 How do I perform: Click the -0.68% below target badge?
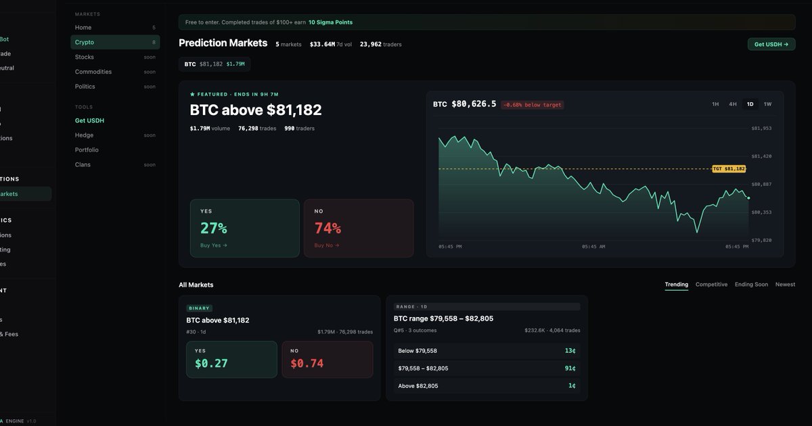533,105
